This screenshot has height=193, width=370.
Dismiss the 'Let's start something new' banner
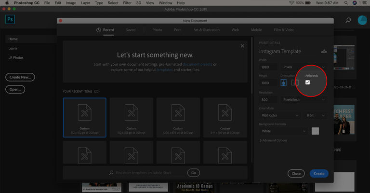(242, 46)
